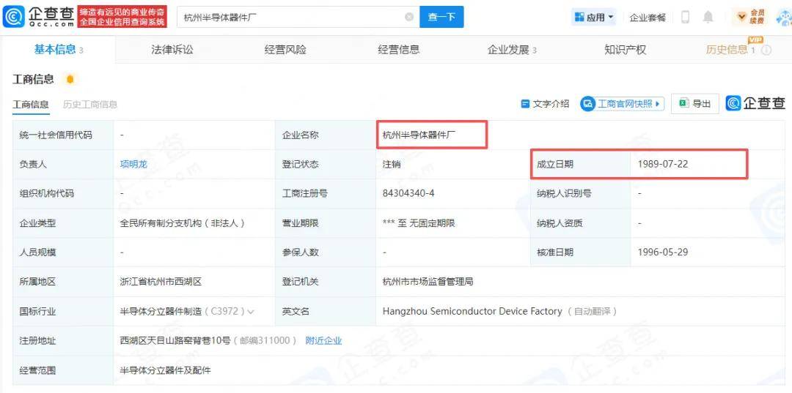Expand the 应用 apps dropdown
The height and width of the screenshot is (393, 792).
click(x=594, y=17)
